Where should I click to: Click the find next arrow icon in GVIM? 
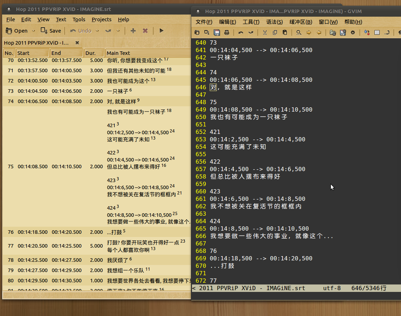click(309, 33)
